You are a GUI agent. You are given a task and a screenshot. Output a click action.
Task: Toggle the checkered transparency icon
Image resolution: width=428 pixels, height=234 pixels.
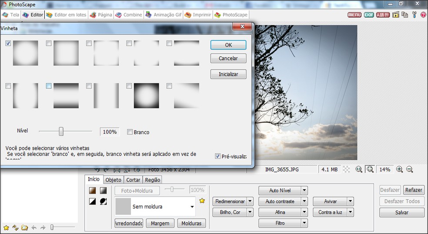[x=346, y=169]
